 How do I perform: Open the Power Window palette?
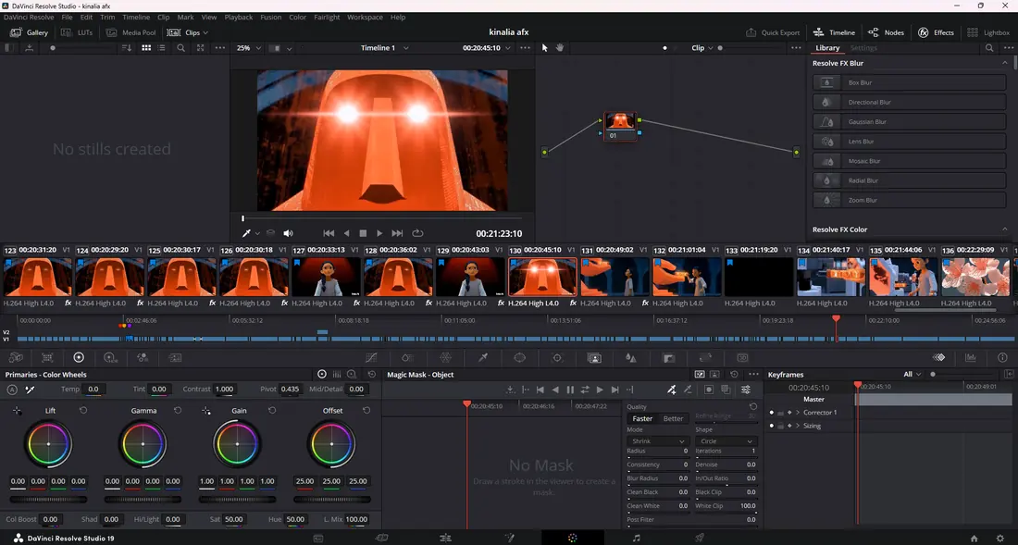[520, 357]
